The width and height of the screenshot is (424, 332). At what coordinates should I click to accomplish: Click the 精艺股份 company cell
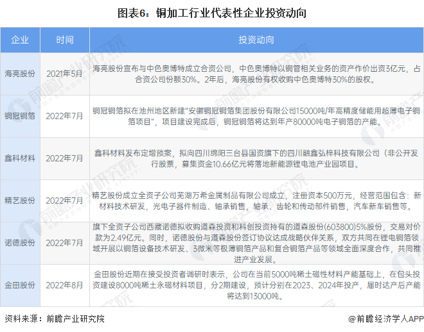tap(20, 201)
